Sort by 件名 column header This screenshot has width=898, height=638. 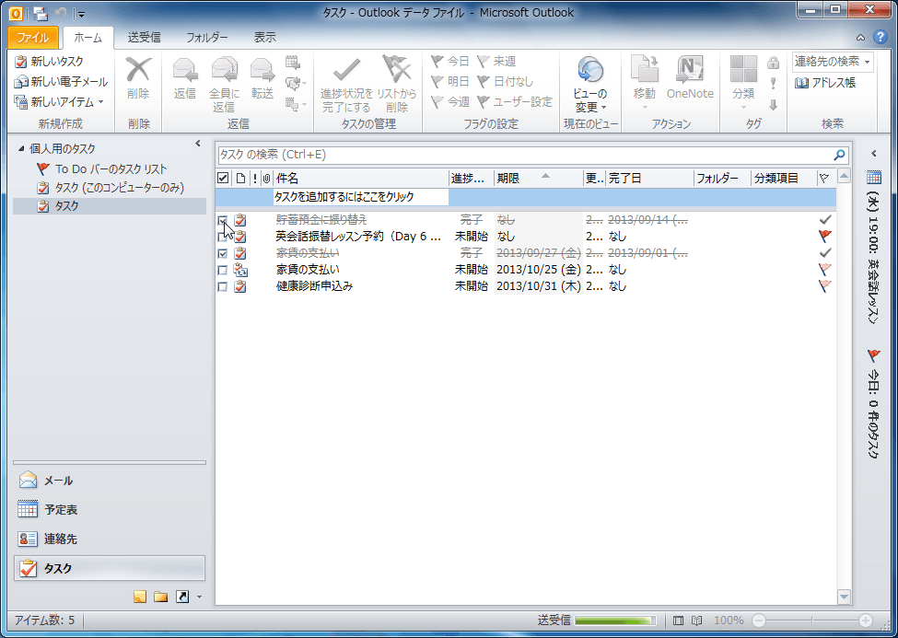[x=361, y=178]
